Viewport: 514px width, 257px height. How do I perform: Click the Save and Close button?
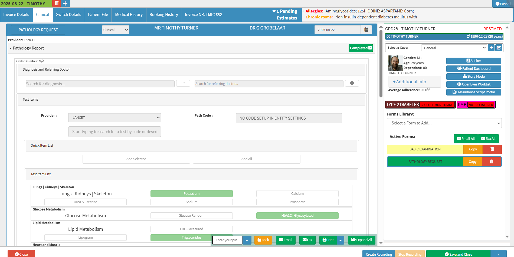click(x=458, y=254)
